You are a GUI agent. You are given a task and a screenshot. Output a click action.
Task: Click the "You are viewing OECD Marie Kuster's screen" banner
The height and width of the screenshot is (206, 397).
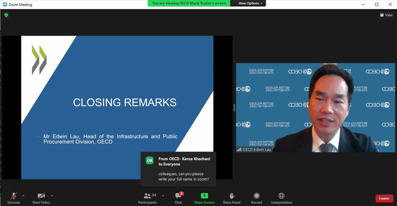[189, 3]
